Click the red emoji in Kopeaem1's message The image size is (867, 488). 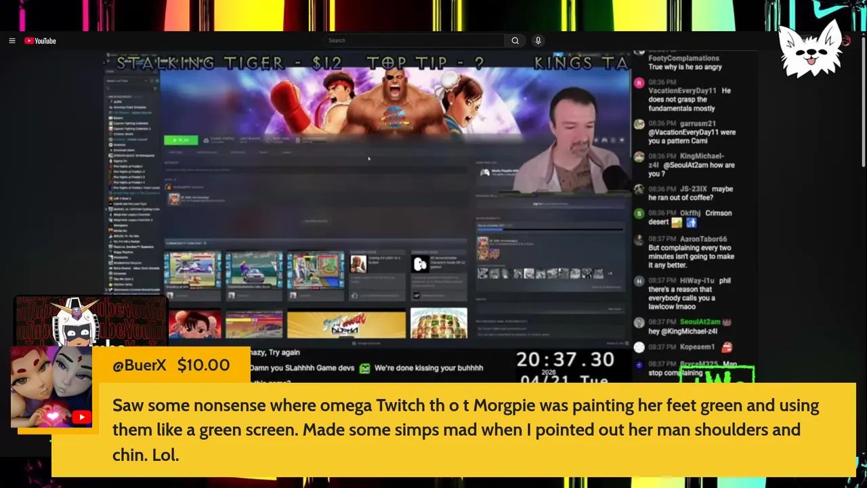tap(727, 347)
